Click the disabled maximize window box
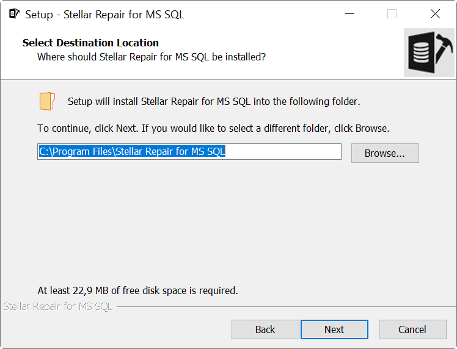The image size is (457, 349). [392, 13]
